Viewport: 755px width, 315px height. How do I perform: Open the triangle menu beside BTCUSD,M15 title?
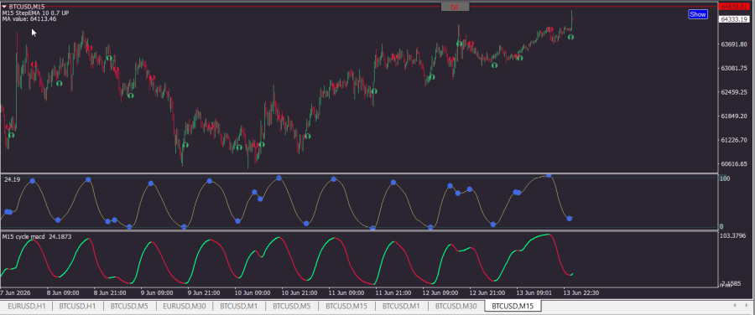point(4,7)
